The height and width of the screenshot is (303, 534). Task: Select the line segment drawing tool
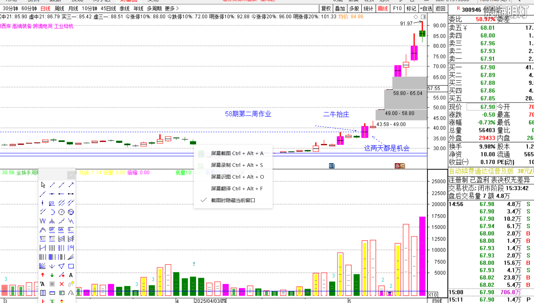[52, 185]
